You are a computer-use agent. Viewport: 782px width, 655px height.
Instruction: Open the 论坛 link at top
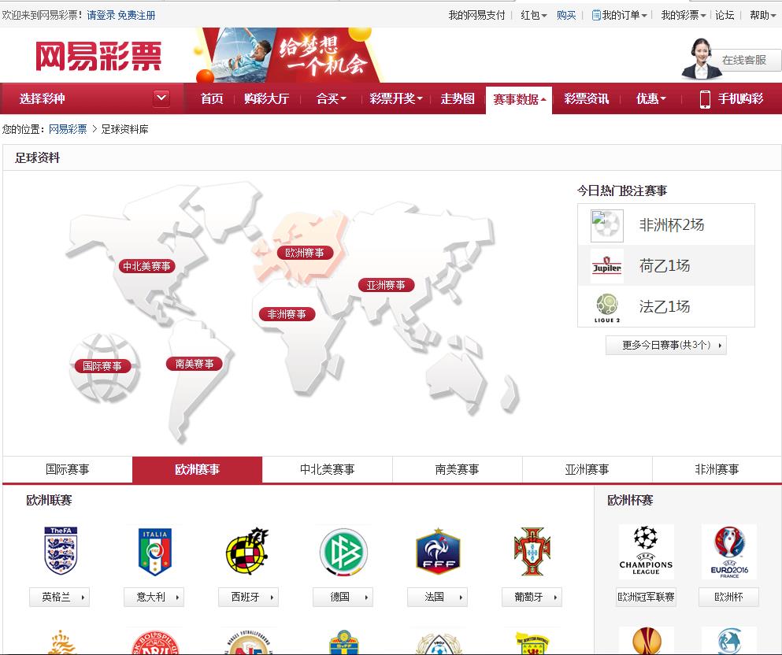(x=725, y=15)
